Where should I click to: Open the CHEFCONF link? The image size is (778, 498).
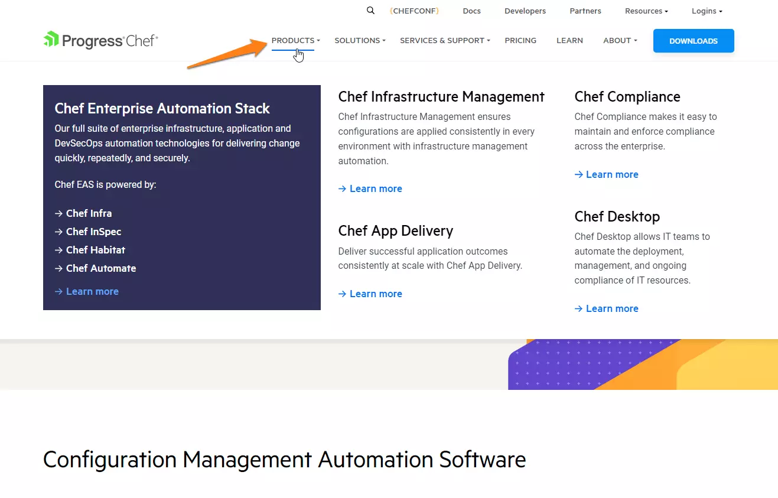coord(414,11)
